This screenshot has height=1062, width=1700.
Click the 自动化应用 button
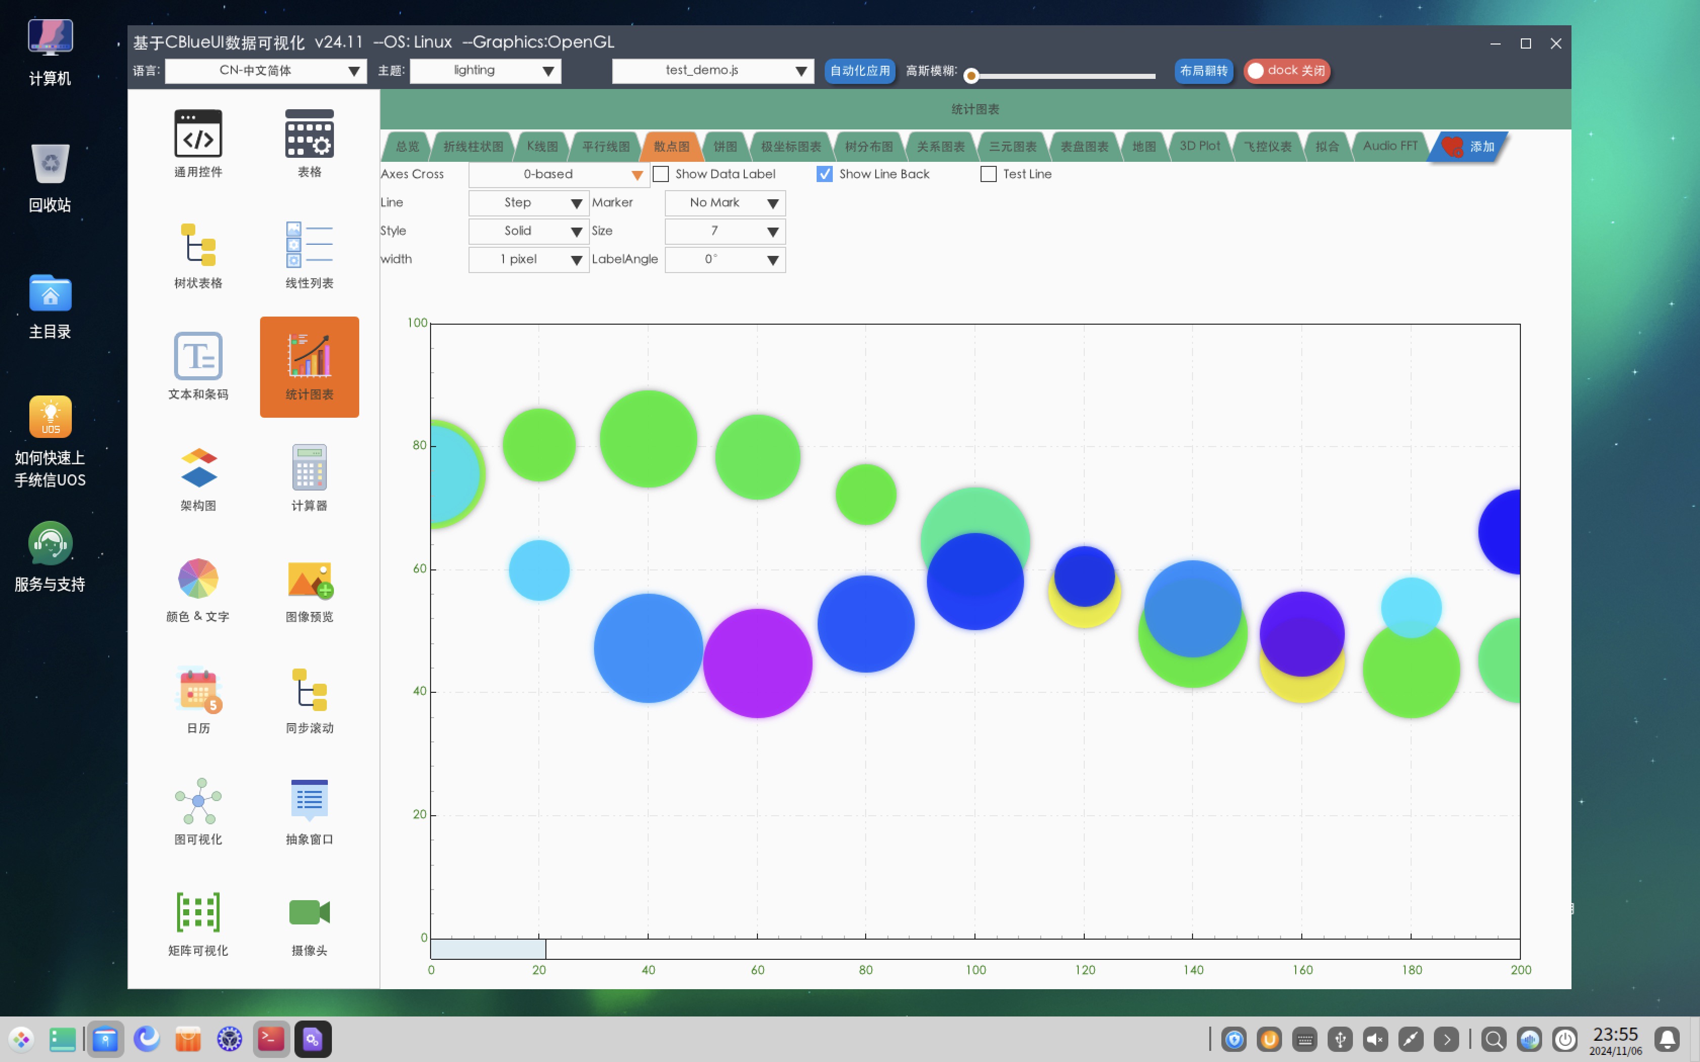pos(859,71)
